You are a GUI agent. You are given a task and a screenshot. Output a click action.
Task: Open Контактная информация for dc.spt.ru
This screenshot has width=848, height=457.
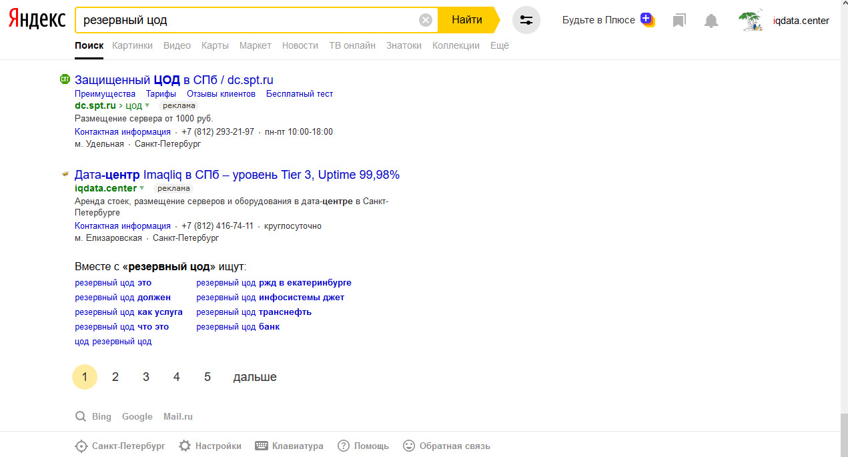pyautogui.click(x=123, y=132)
